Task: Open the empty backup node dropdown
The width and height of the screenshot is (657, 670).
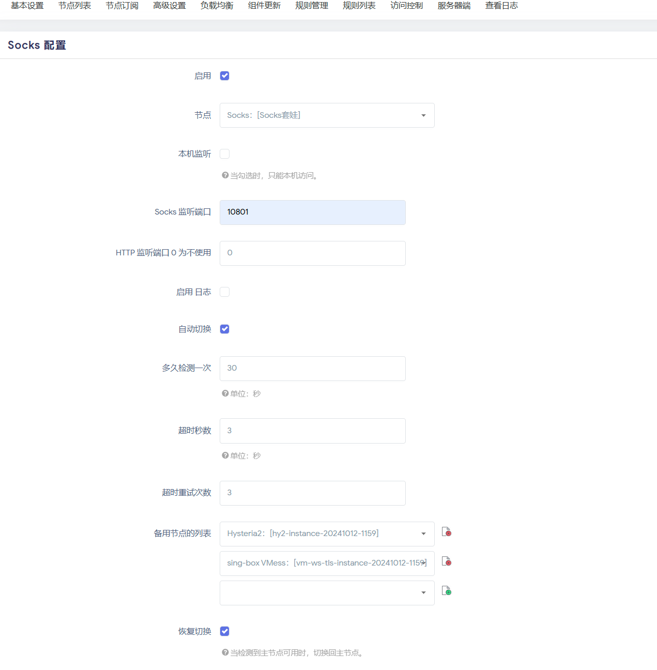Action: [327, 593]
